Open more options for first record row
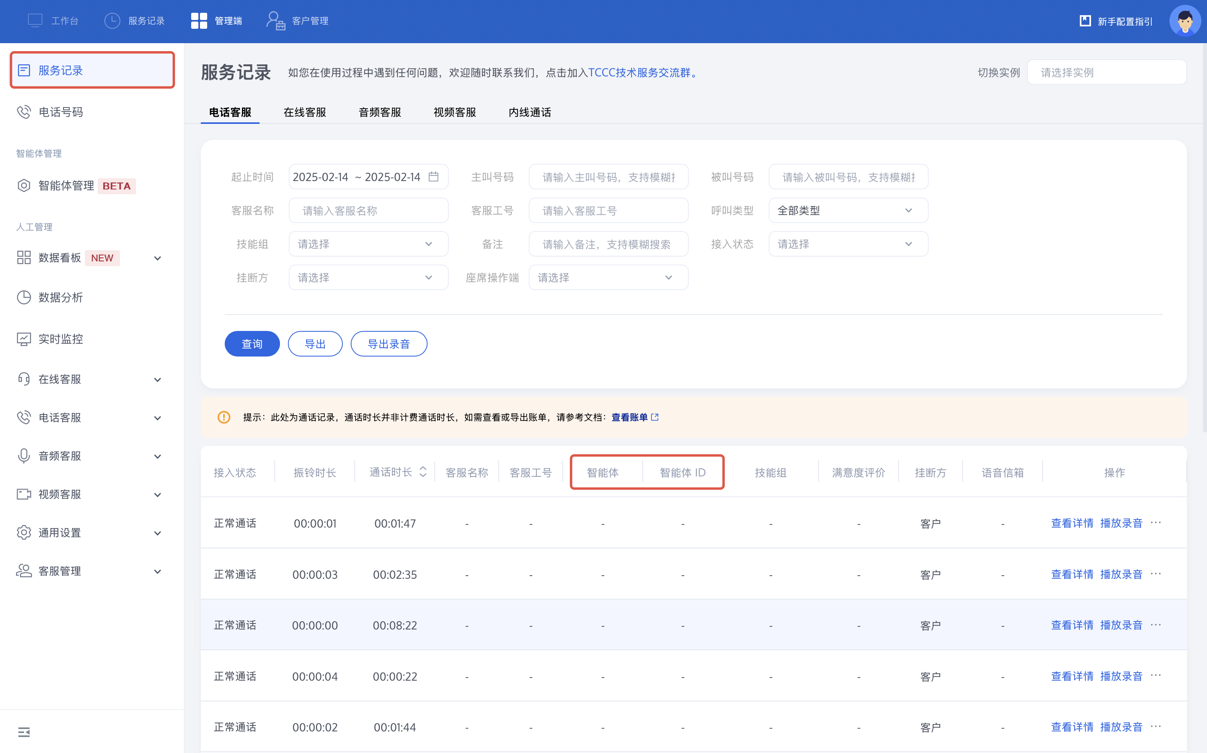 pyautogui.click(x=1156, y=522)
